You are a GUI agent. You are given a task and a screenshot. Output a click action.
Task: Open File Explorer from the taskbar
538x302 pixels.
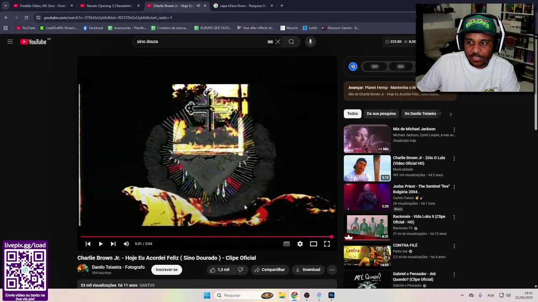pos(282,295)
